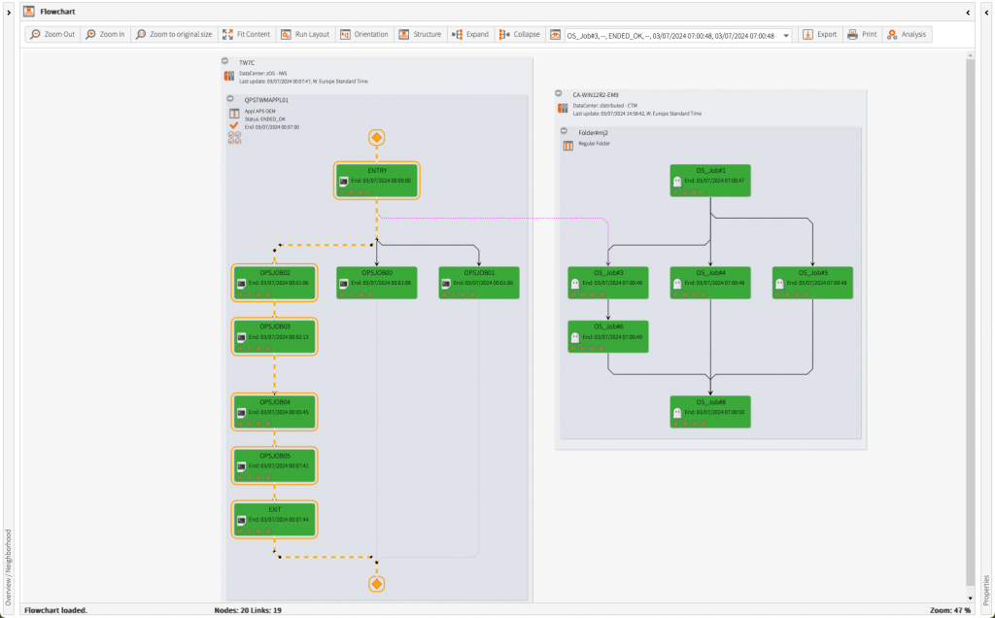Open the job selection dropdown list
995x618 pixels.
click(x=785, y=35)
